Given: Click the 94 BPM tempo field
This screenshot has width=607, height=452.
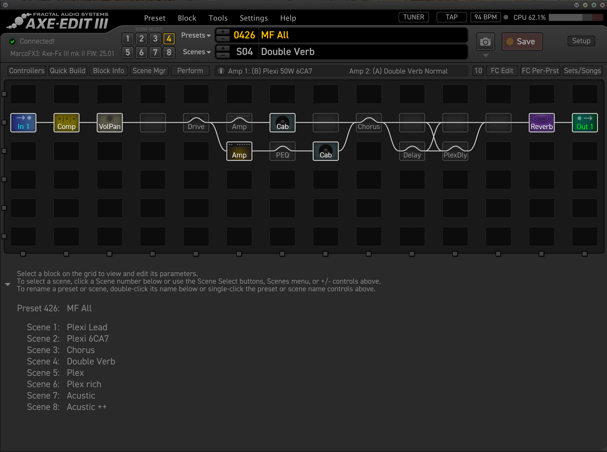Looking at the screenshot, I should pyautogui.click(x=486, y=17).
